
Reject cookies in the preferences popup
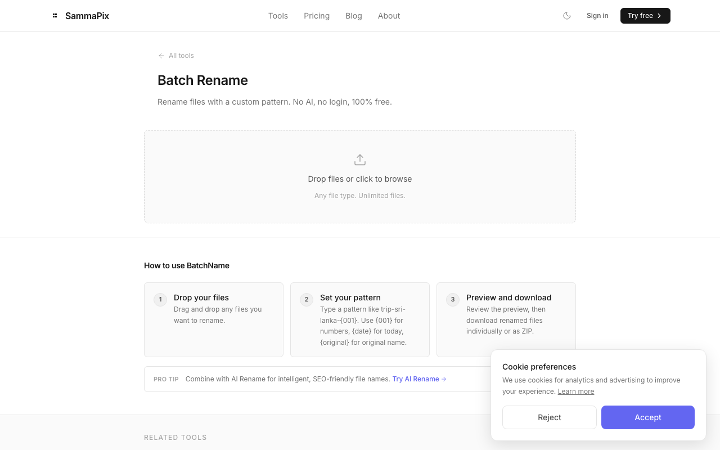(549, 417)
